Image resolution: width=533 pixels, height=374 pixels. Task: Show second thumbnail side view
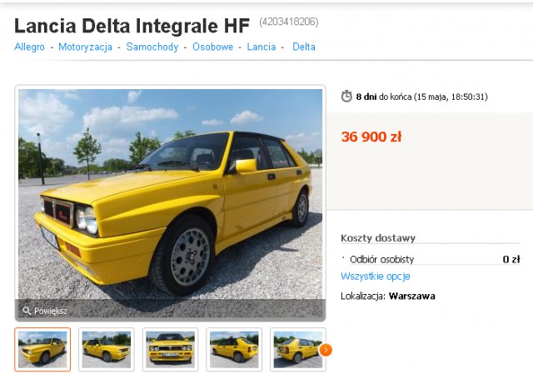point(107,350)
